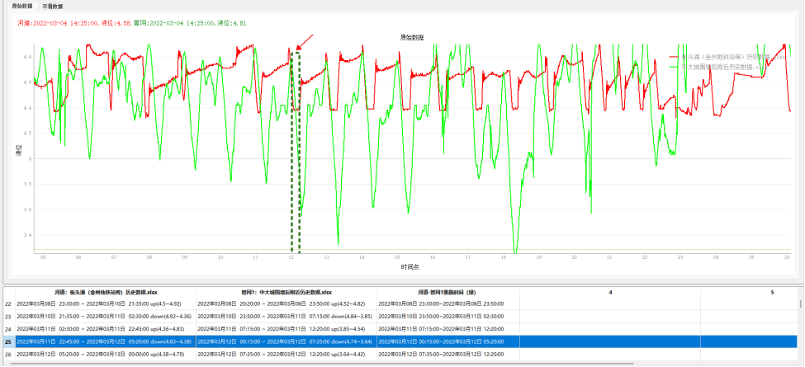
Task: Click x-axis date tick 12
Action: click(291, 256)
